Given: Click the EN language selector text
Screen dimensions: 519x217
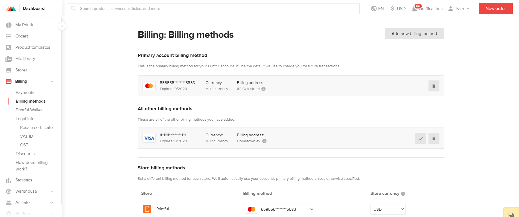Looking at the screenshot, I should tap(381, 9).
